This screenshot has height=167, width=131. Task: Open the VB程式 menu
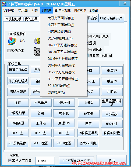pos(9,11)
